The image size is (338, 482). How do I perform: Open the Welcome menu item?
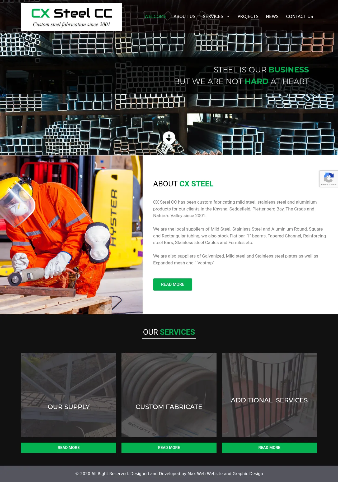click(x=155, y=16)
